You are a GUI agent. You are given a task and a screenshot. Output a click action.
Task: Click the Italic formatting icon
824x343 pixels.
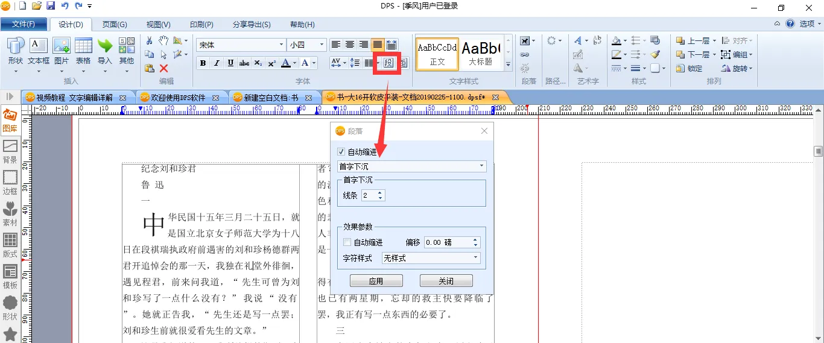coord(217,63)
